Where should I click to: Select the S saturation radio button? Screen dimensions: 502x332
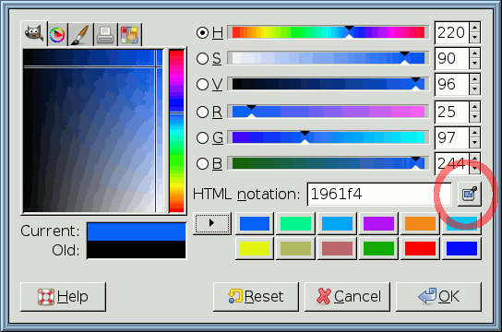tap(202, 58)
